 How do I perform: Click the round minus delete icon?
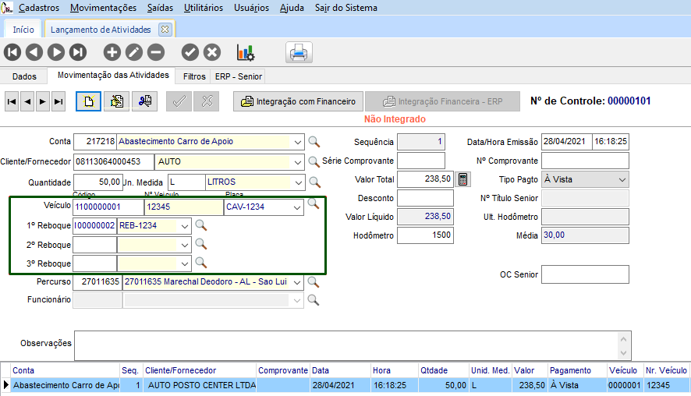(x=156, y=52)
